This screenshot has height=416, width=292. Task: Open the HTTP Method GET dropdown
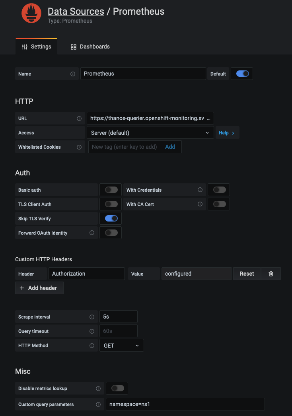[121, 346]
